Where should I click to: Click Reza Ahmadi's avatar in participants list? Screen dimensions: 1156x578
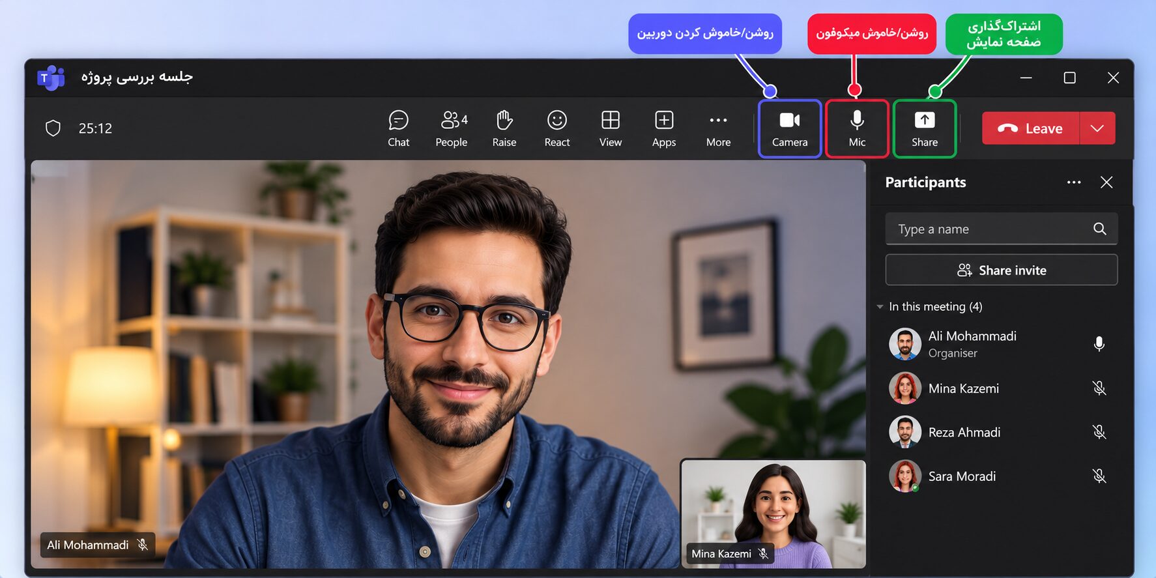click(x=905, y=432)
